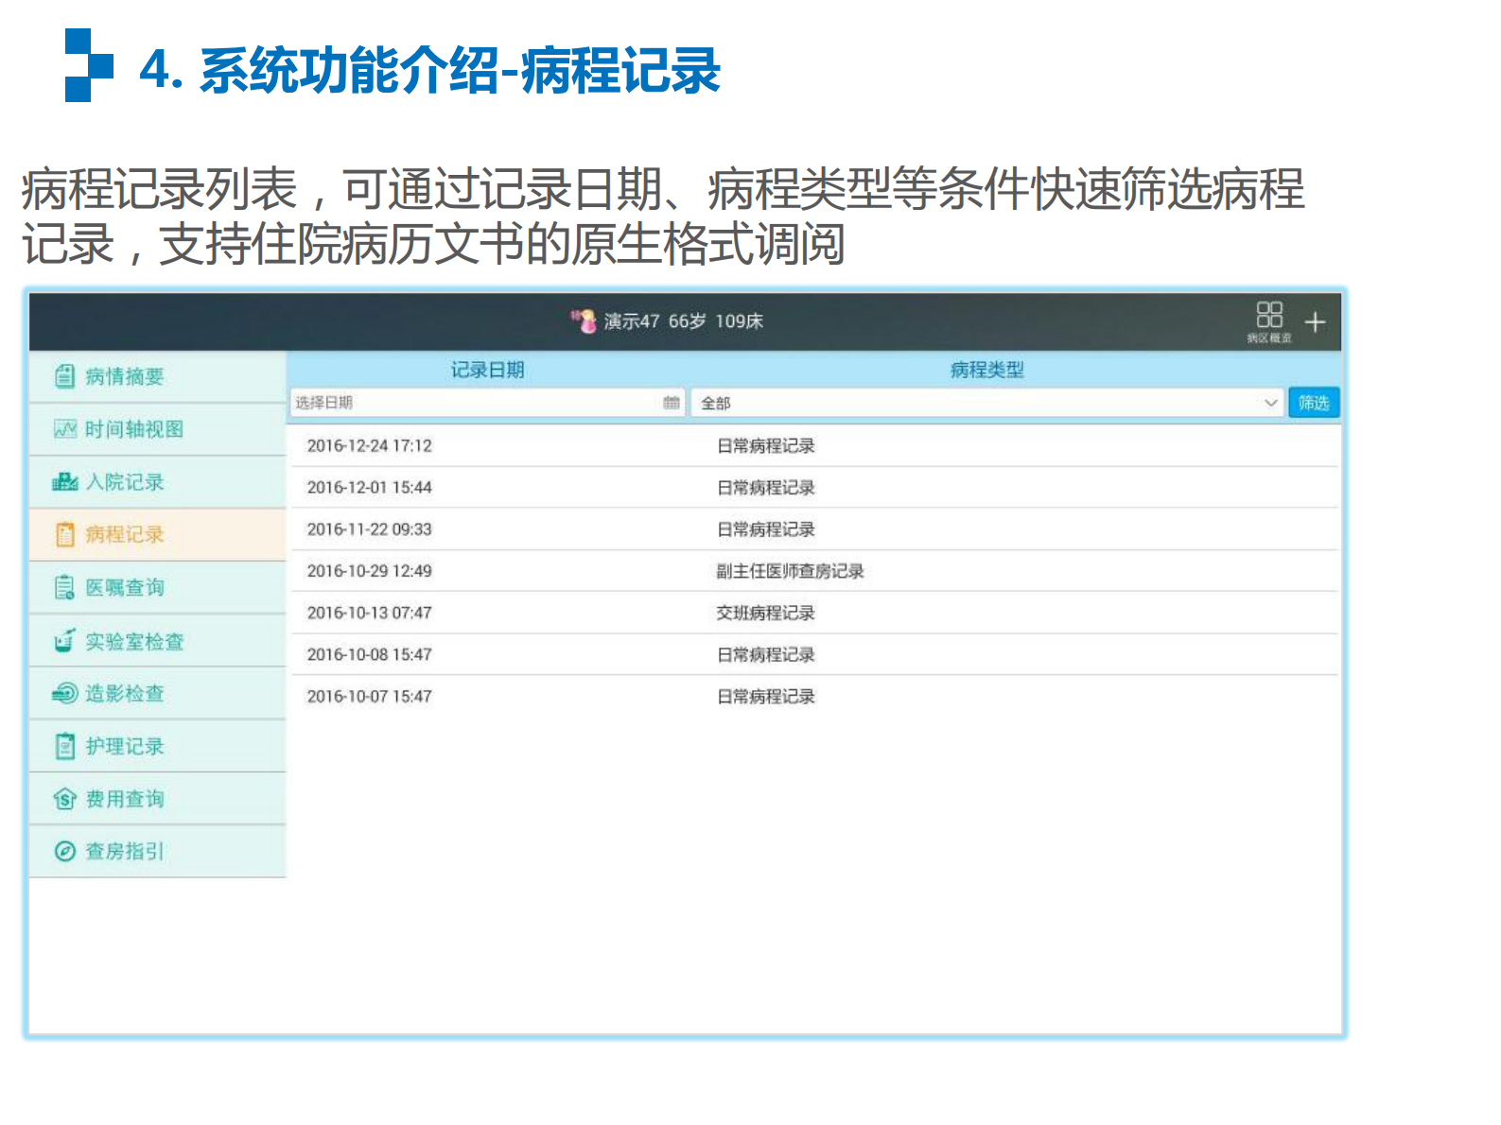Click the 医嘱查询 document icon

[64, 588]
